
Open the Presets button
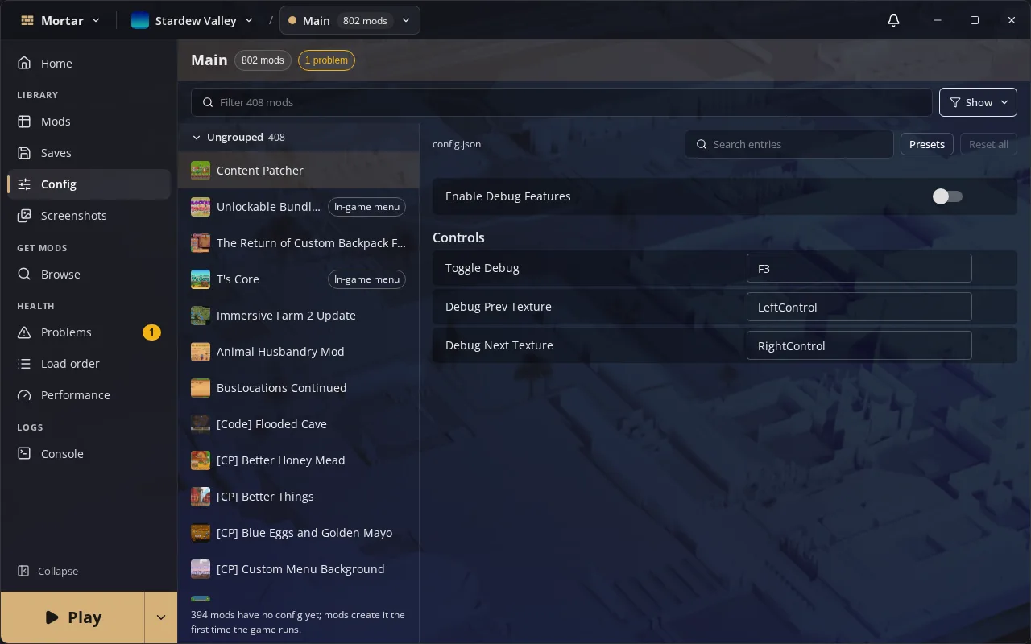tap(926, 144)
